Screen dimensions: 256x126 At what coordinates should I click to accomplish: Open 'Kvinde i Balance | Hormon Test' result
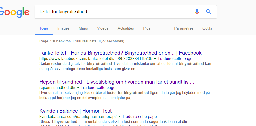[76, 111]
